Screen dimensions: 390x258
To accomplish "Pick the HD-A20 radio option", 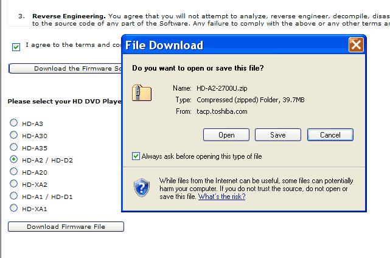I will click(x=14, y=172).
